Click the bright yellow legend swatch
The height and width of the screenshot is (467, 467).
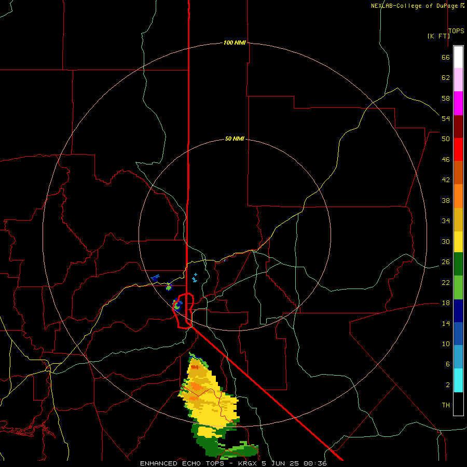pos(458,242)
